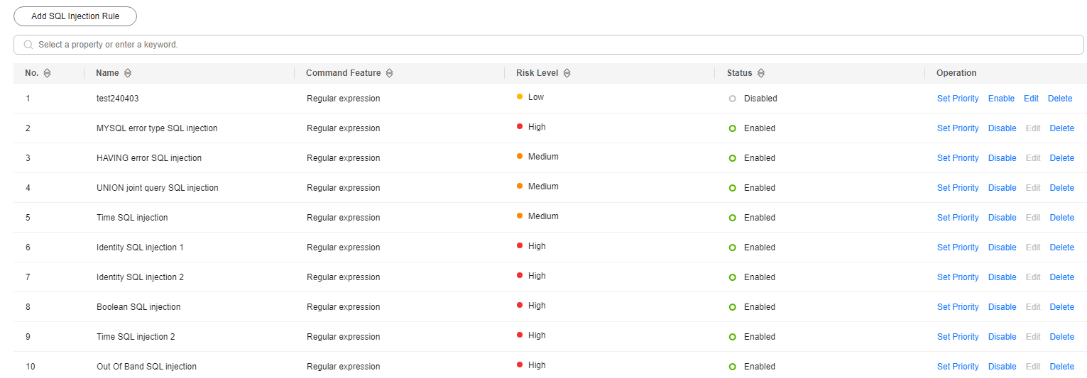
Task: Sort by Risk Level column sort icon
Action: [x=567, y=73]
